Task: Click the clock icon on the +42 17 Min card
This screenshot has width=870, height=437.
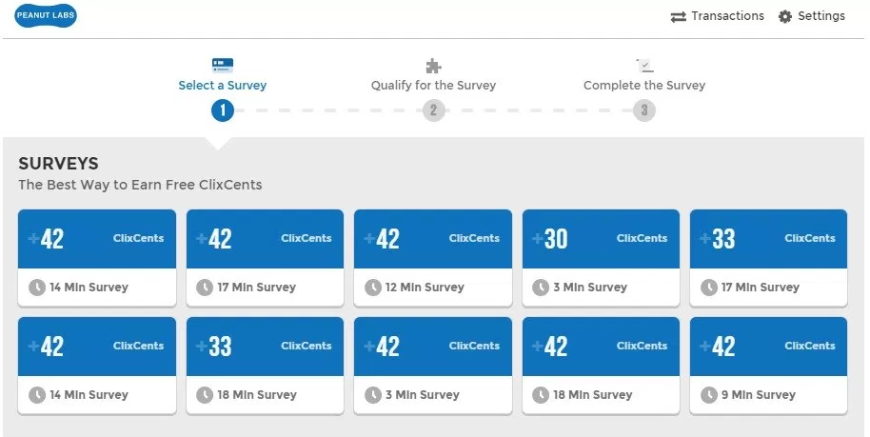Action: click(x=205, y=288)
